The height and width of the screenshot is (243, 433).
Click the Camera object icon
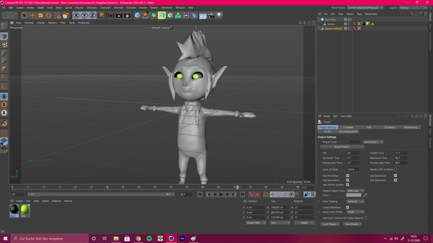click(x=211, y=15)
